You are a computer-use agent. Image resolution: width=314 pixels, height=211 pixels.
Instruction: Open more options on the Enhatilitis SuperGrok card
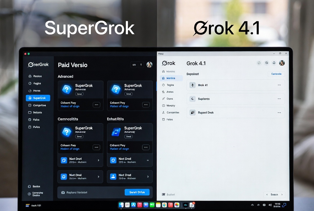click(146, 147)
